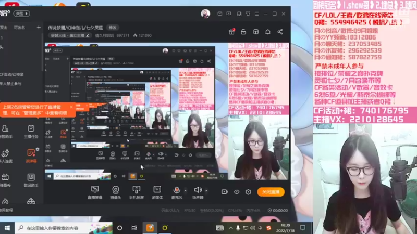Select the 可改名 scene tab
The width and height of the screenshot is (417, 234).
[x=19, y=28]
